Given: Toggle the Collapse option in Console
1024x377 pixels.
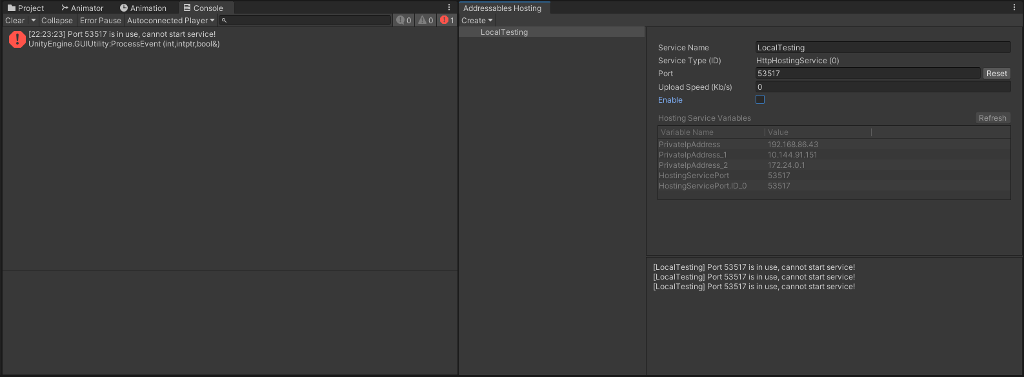Looking at the screenshot, I should pos(57,21).
